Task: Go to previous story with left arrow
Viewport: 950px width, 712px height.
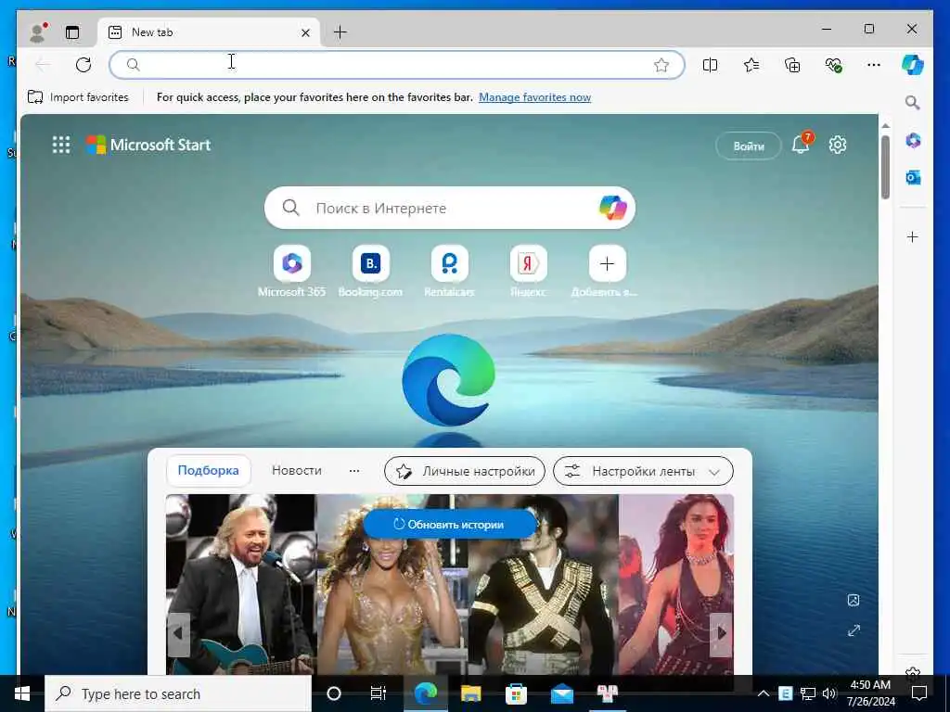Action: click(178, 633)
